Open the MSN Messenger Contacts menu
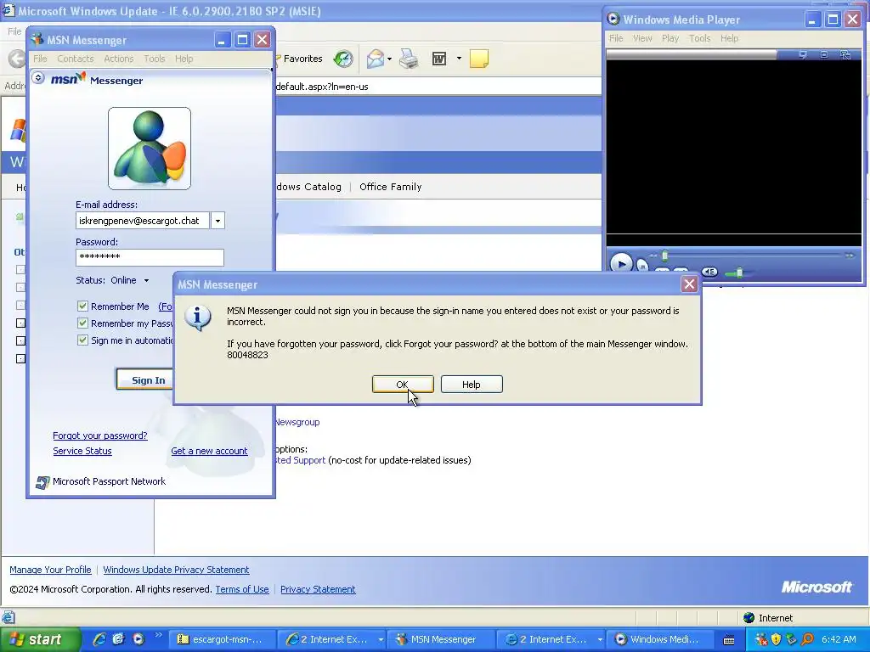 click(76, 59)
